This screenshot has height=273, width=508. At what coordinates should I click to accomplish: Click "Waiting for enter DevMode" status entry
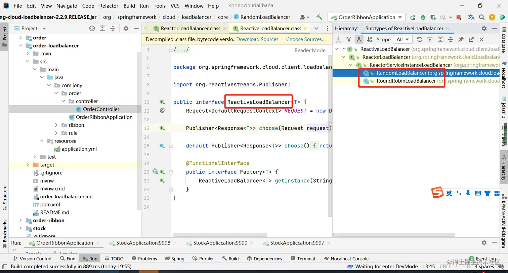coord(383,267)
